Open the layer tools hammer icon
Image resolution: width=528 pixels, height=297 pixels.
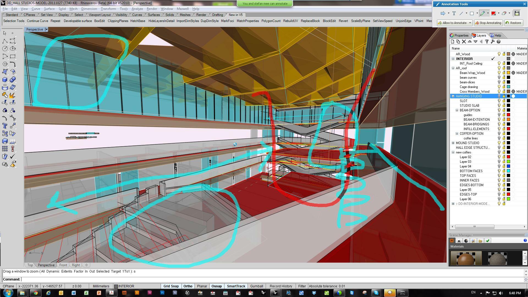(x=493, y=42)
